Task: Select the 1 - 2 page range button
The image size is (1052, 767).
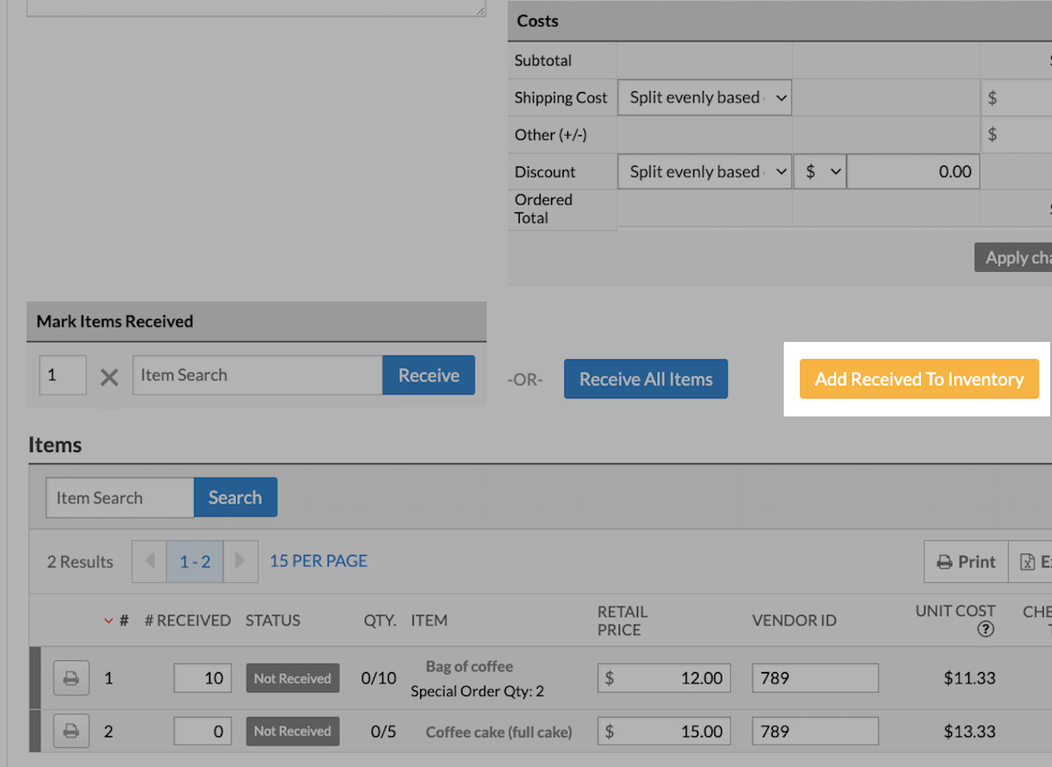Action: point(195,561)
